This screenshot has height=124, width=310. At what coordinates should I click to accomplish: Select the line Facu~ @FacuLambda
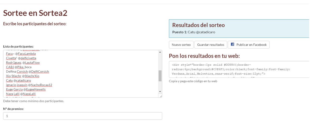21,54
